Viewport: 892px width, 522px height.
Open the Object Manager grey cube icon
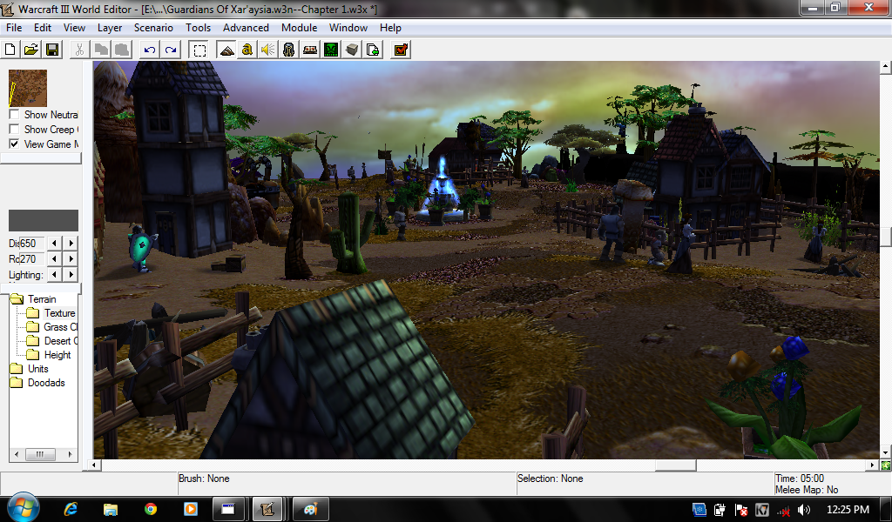click(x=352, y=50)
